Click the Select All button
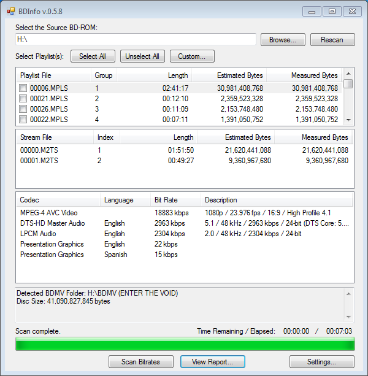The image size is (368, 376). pos(93,56)
